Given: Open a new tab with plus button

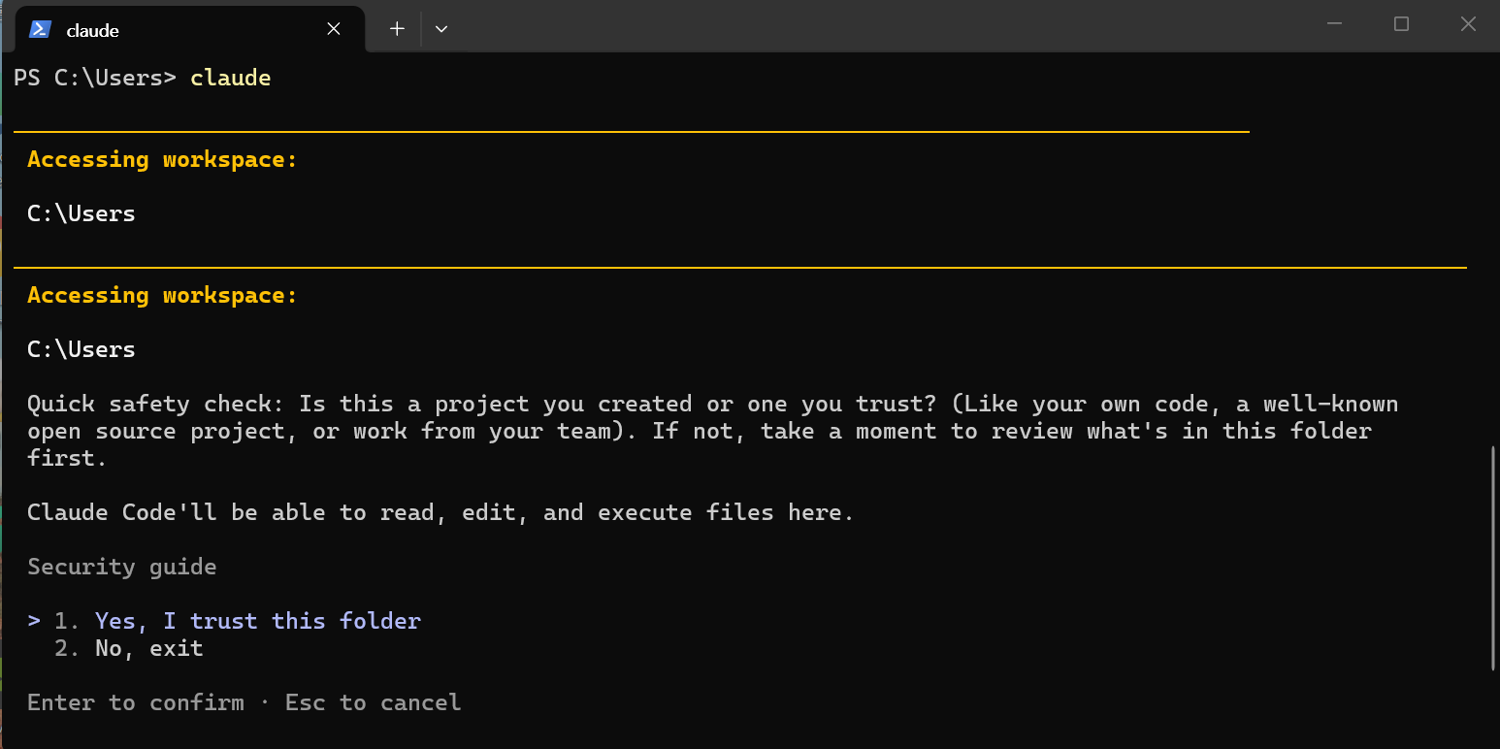Looking at the screenshot, I should pyautogui.click(x=397, y=29).
